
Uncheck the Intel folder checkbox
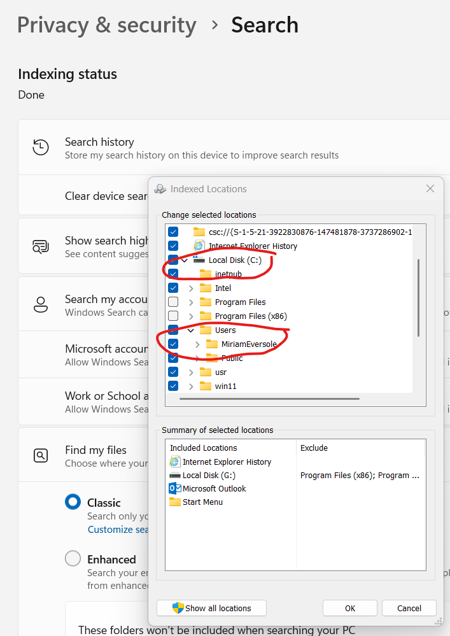coord(173,288)
